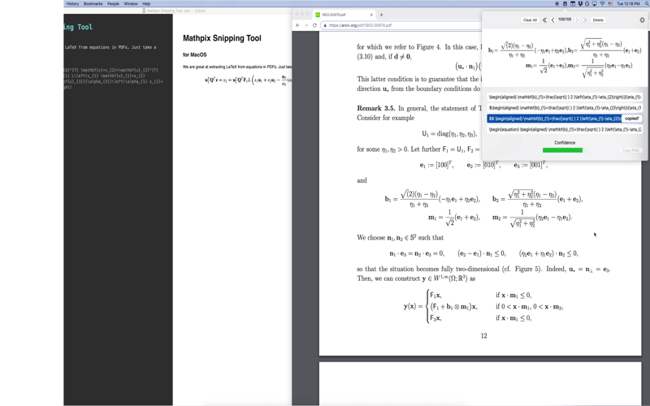This screenshot has width=650, height=406.
Task: Open the Help menu
Action: tap(146, 4)
